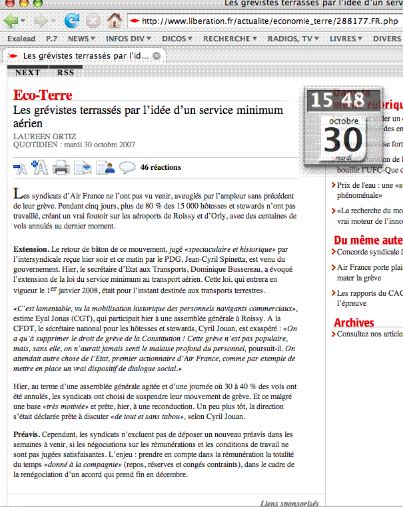Close the article tab with x button

pyautogui.click(x=157, y=56)
